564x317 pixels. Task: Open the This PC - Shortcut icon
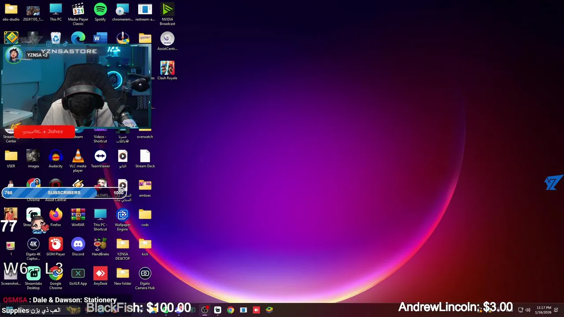click(x=100, y=220)
